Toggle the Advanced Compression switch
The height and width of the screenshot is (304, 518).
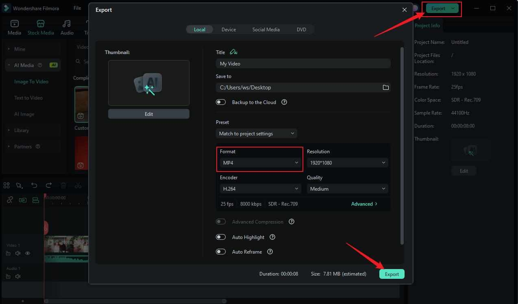(x=221, y=222)
